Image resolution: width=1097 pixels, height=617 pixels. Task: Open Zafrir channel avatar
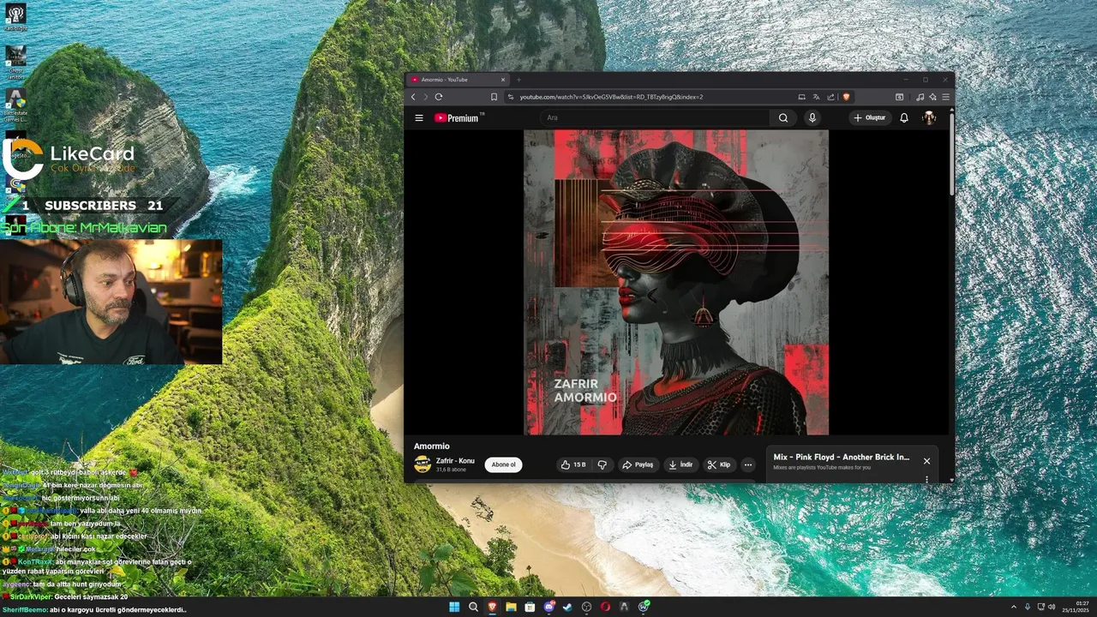click(422, 464)
